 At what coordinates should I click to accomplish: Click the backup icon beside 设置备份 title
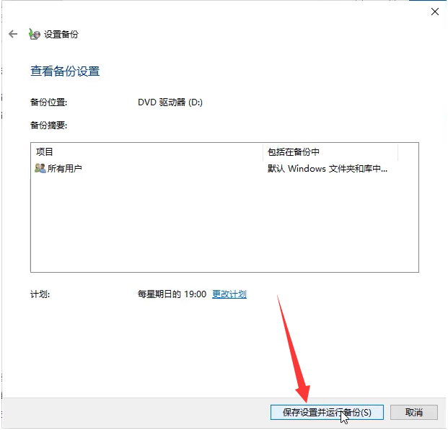[34, 34]
